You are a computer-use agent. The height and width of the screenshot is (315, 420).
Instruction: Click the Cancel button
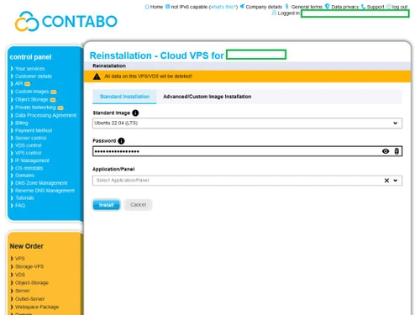138,205
